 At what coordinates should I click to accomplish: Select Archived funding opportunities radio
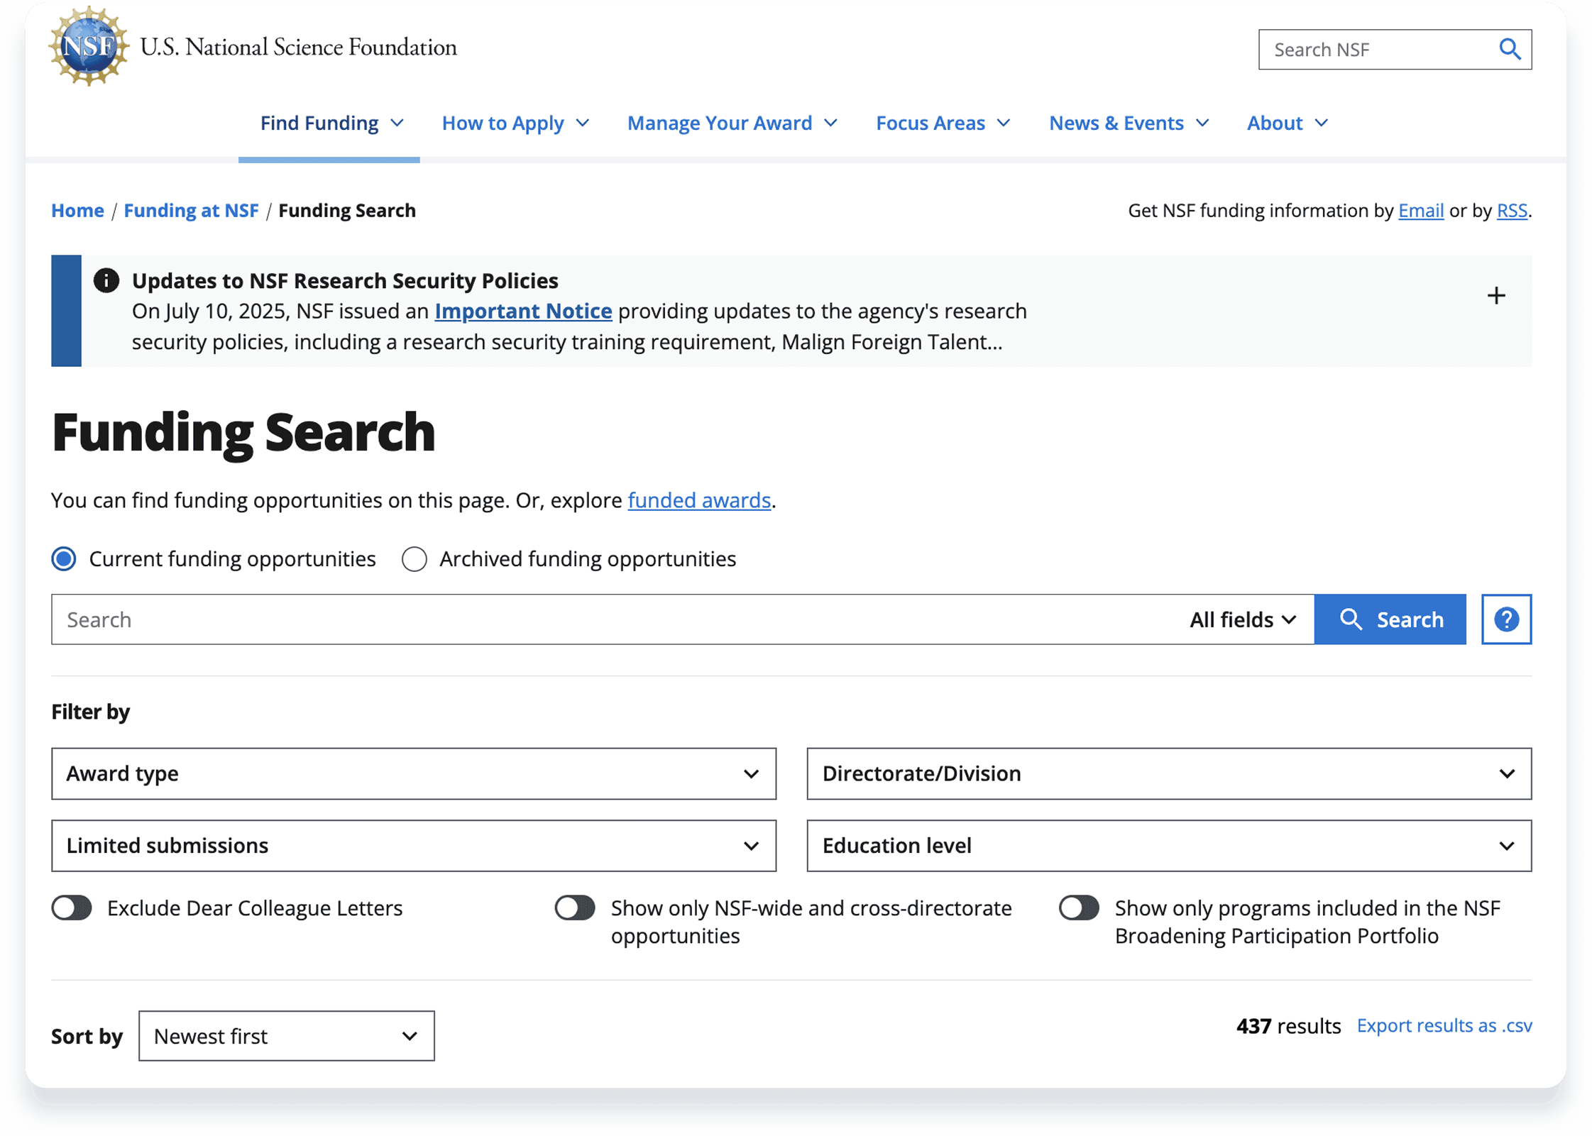pos(415,559)
